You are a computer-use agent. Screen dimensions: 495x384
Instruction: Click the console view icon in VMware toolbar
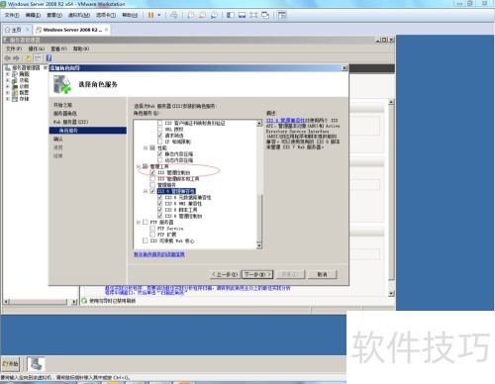point(282,15)
